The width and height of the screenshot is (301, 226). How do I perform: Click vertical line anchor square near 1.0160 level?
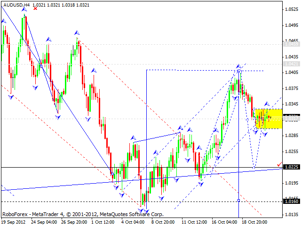pyautogui.click(x=238, y=201)
